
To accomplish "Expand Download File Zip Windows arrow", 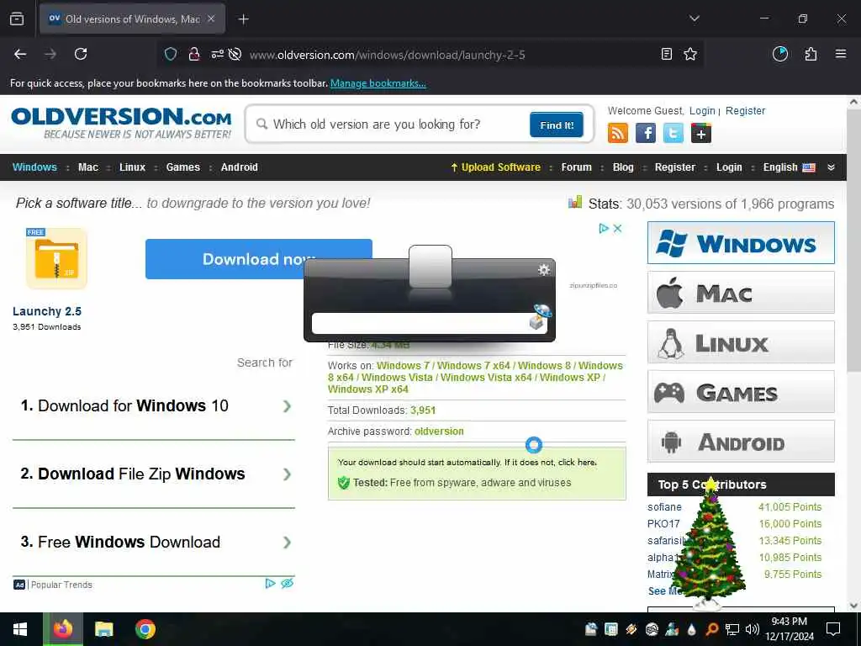I will coord(287,474).
